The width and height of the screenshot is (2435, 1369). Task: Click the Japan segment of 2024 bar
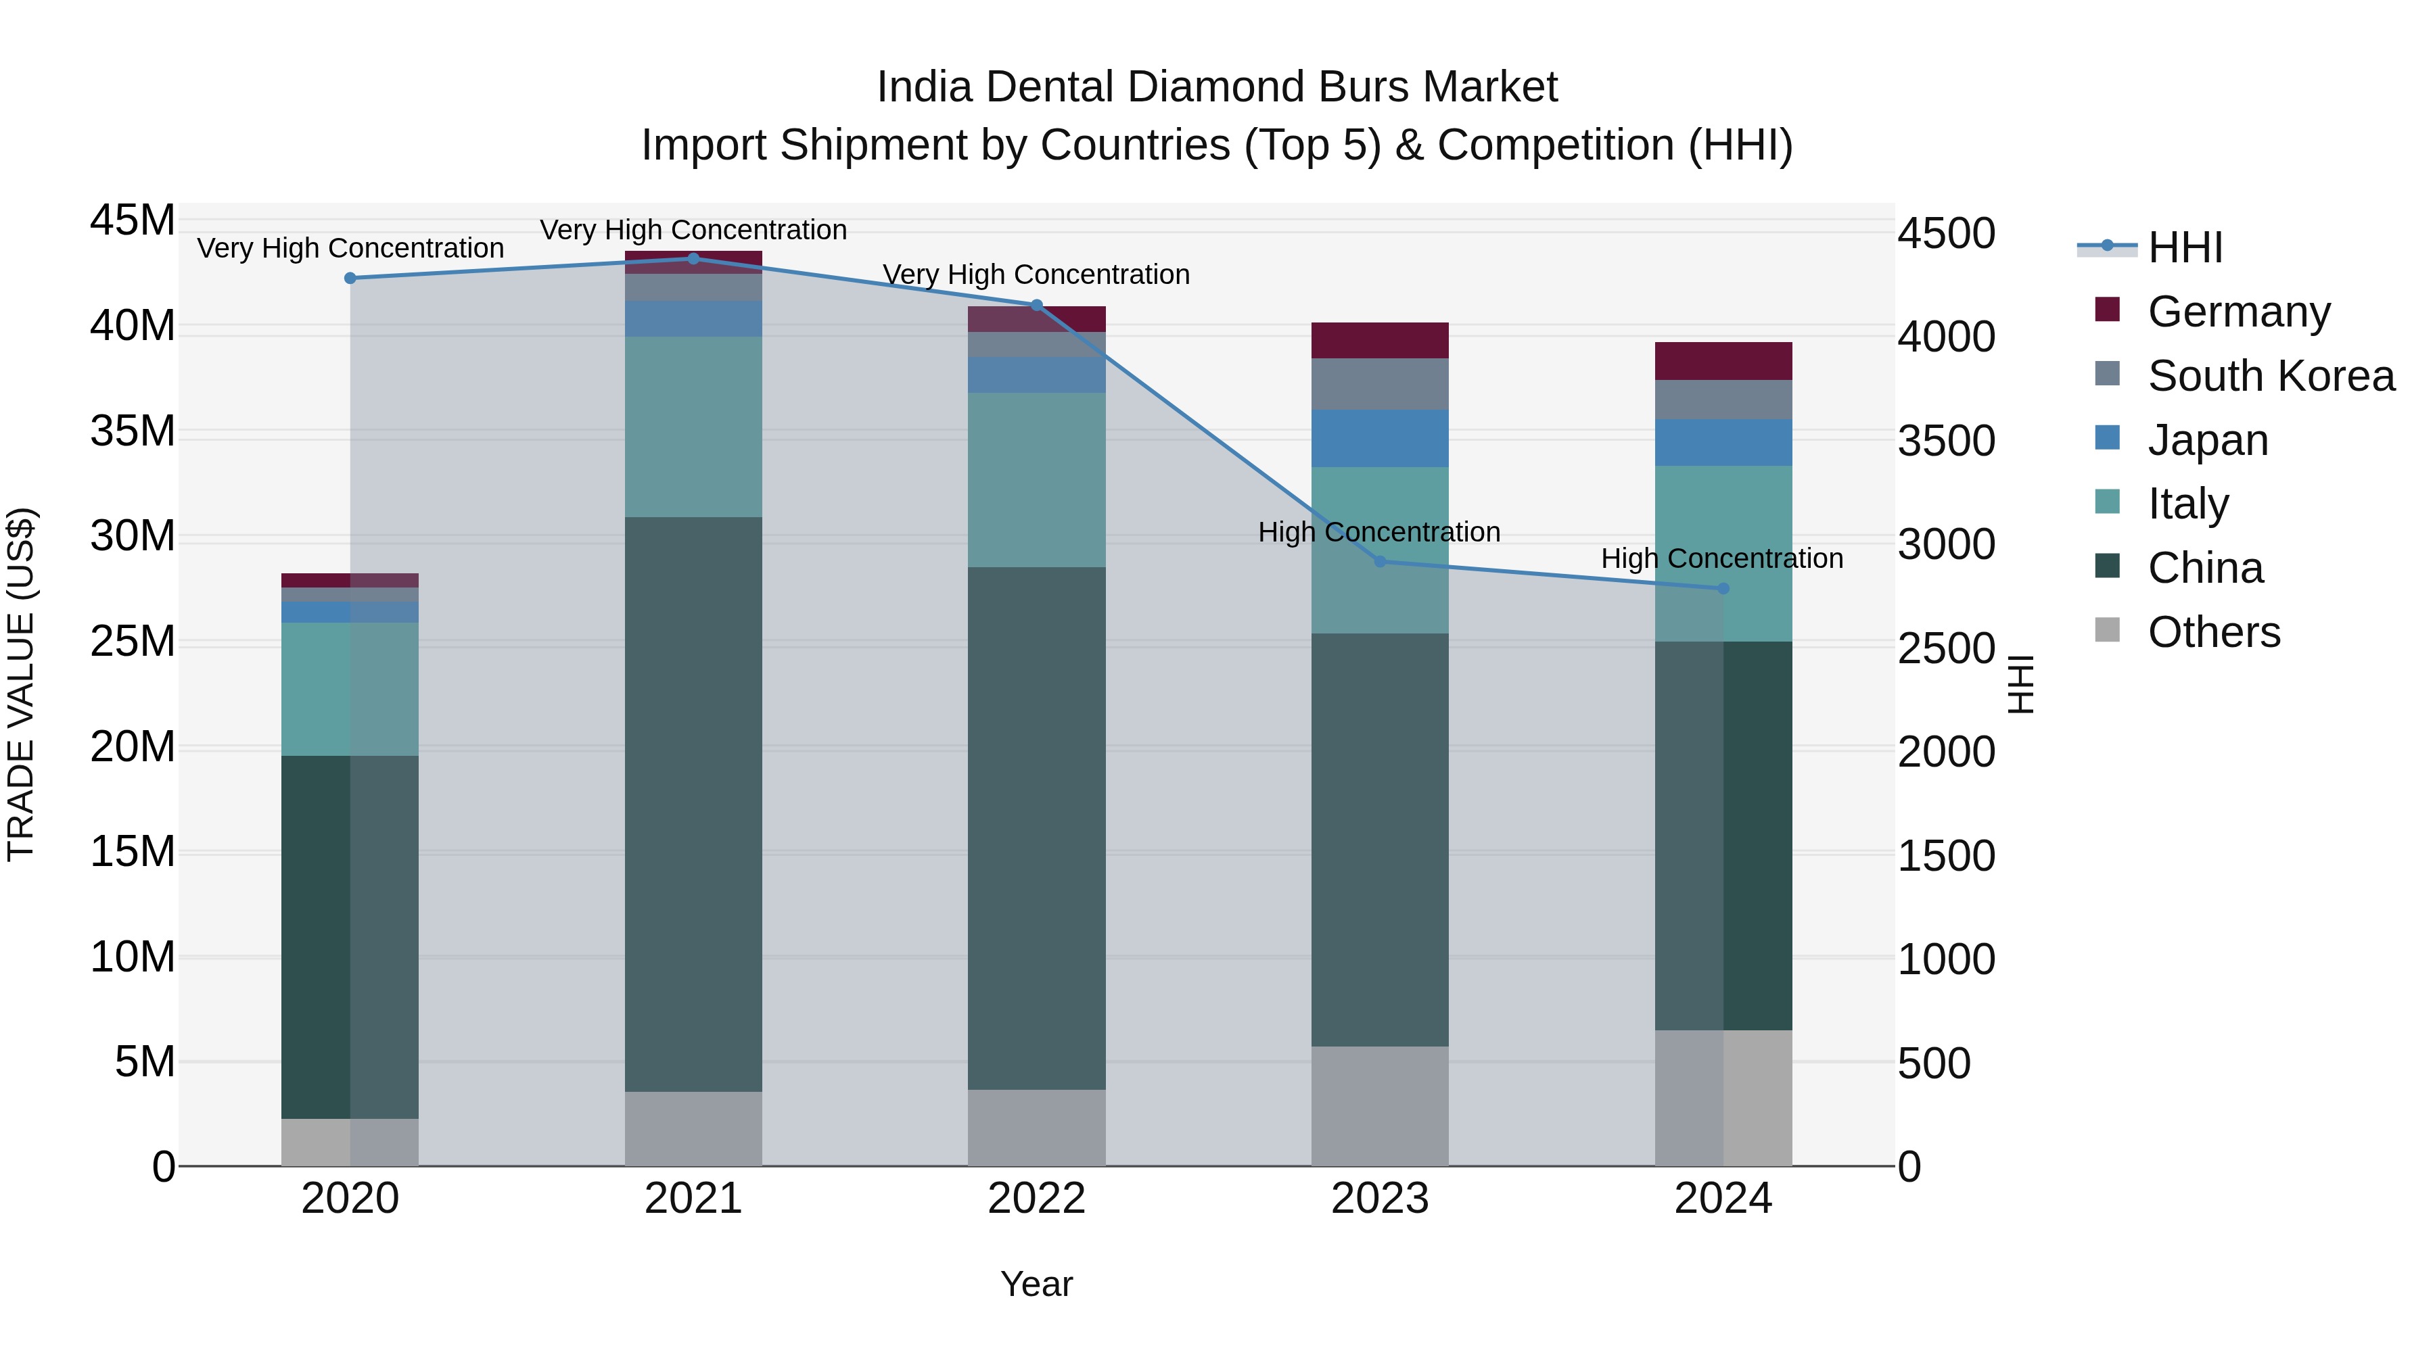1723,443
